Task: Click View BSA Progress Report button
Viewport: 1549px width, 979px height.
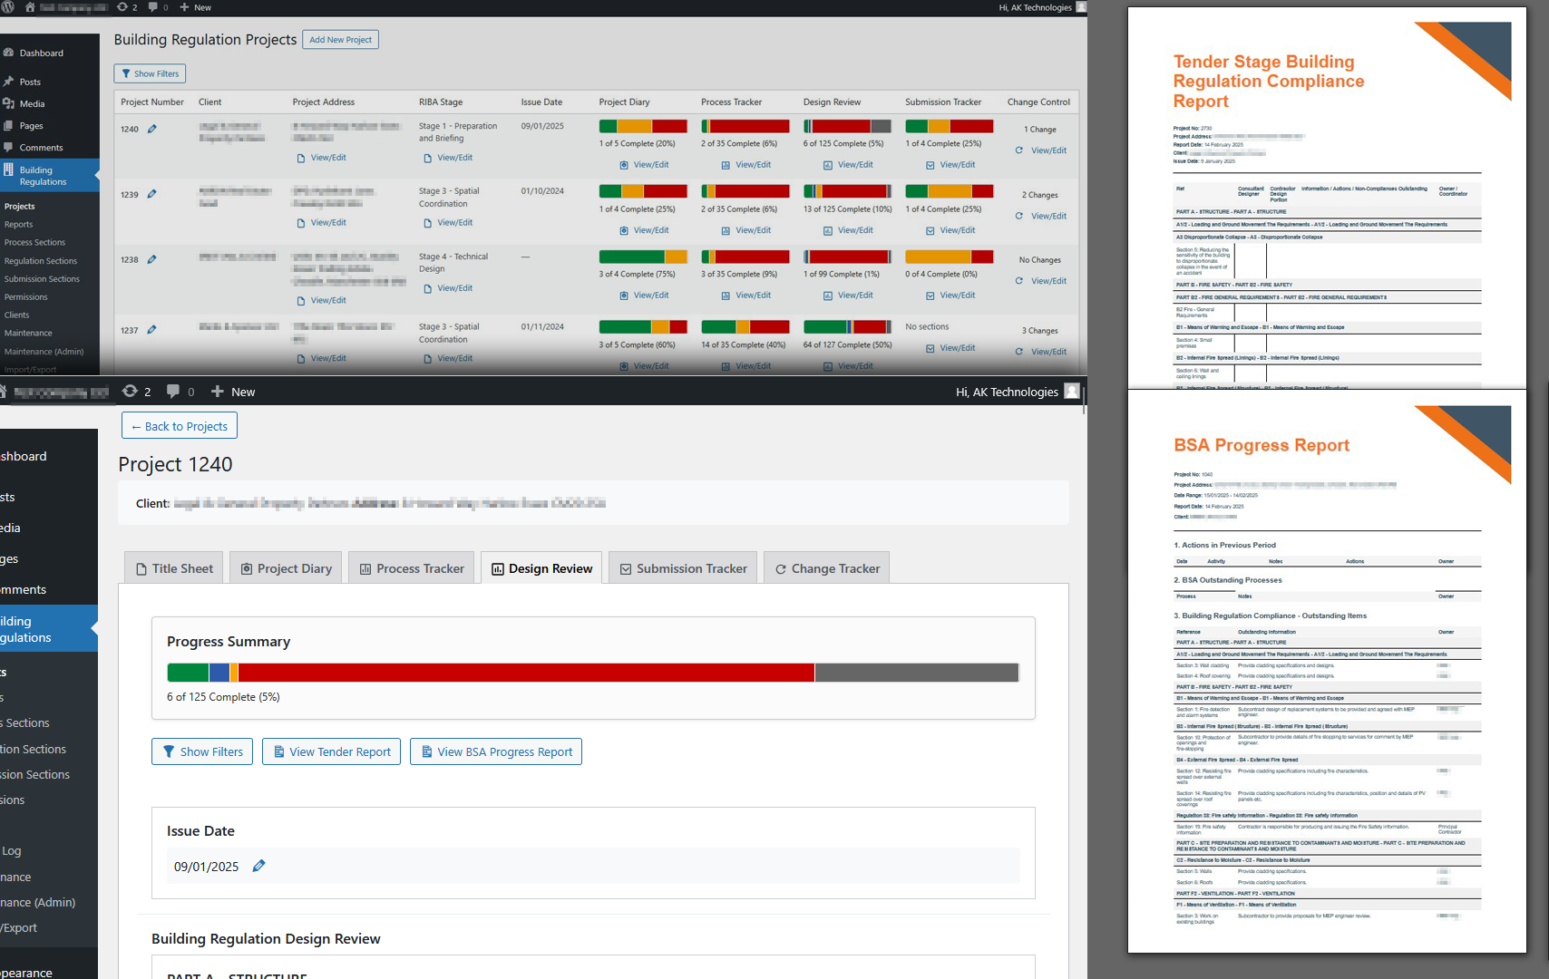Action: click(496, 751)
